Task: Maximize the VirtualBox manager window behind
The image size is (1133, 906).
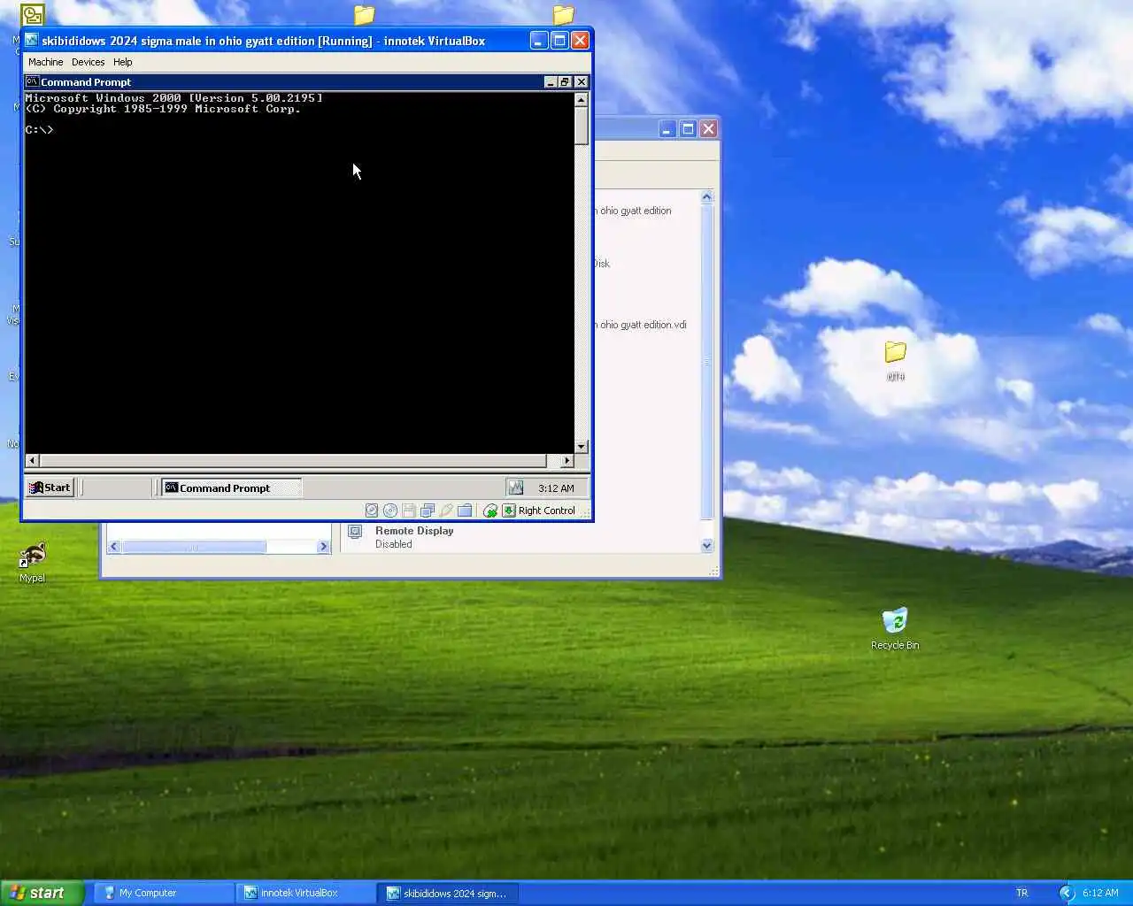Action: (688, 129)
